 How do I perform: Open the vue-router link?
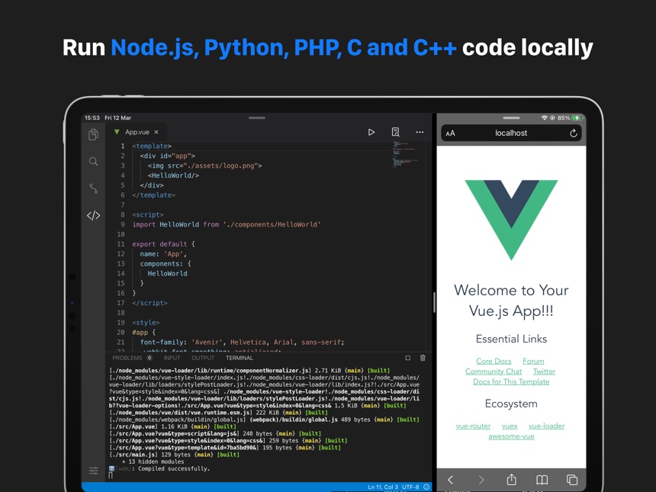click(473, 426)
